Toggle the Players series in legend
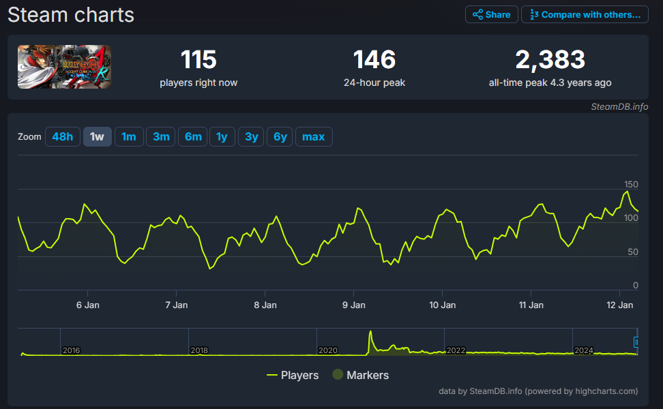This screenshot has height=409, width=663. pos(293,375)
